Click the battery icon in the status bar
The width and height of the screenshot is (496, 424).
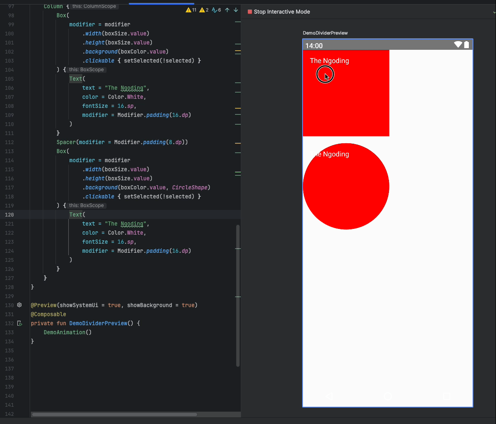tap(466, 45)
